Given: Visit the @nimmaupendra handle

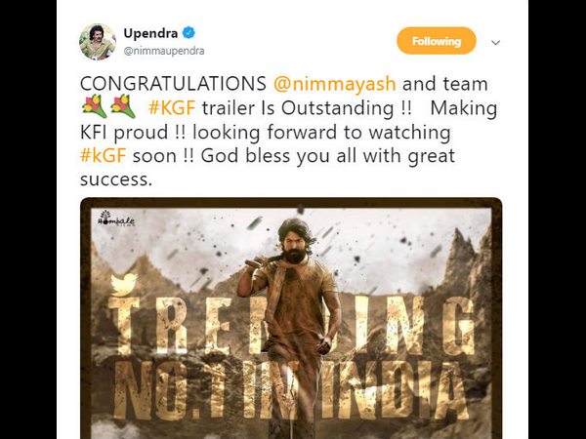Looking at the screenshot, I should click(x=164, y=51).
